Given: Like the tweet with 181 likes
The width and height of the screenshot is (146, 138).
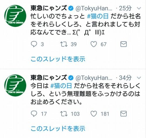Looking at the screenshot, I should (94, 114).
